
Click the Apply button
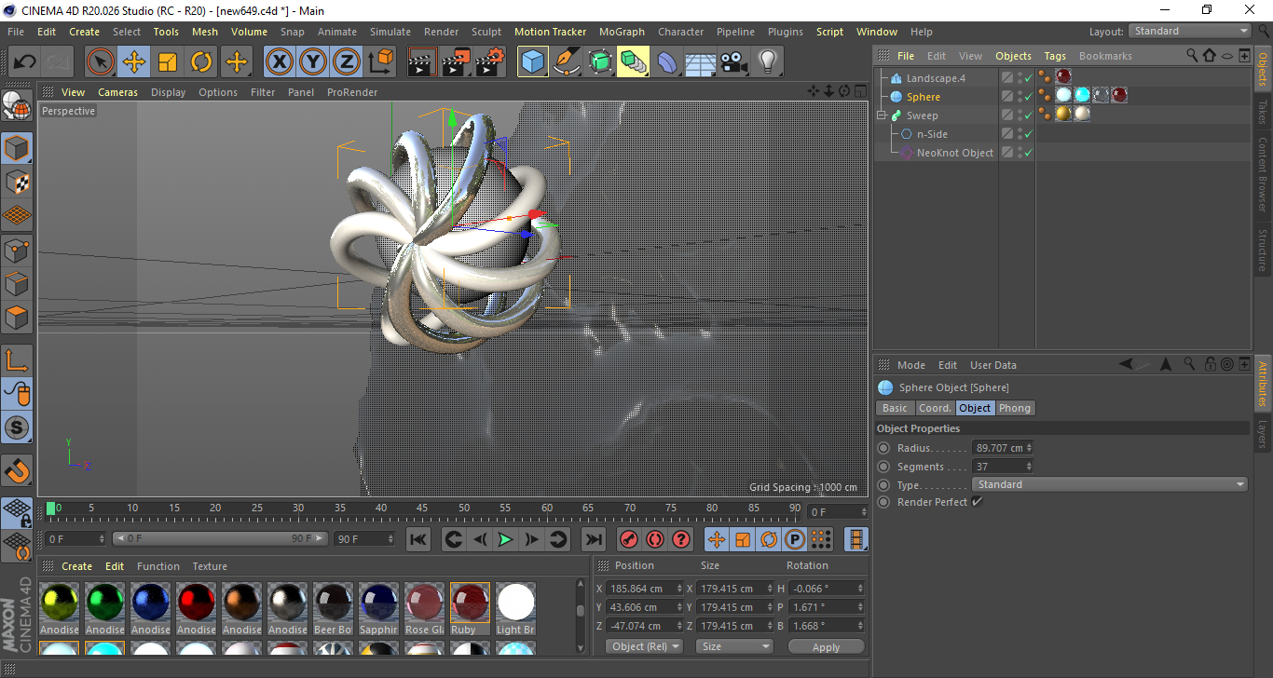pyautogui.click(x=826, y=646)
